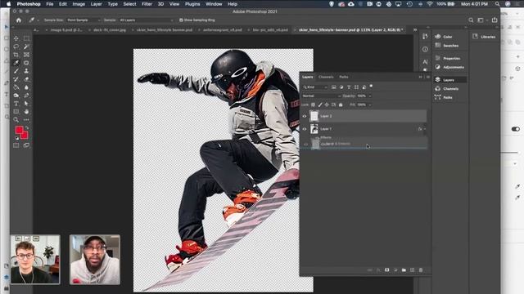Select the Brush tool
Screen dimensions: 524x294
[16, 71]
